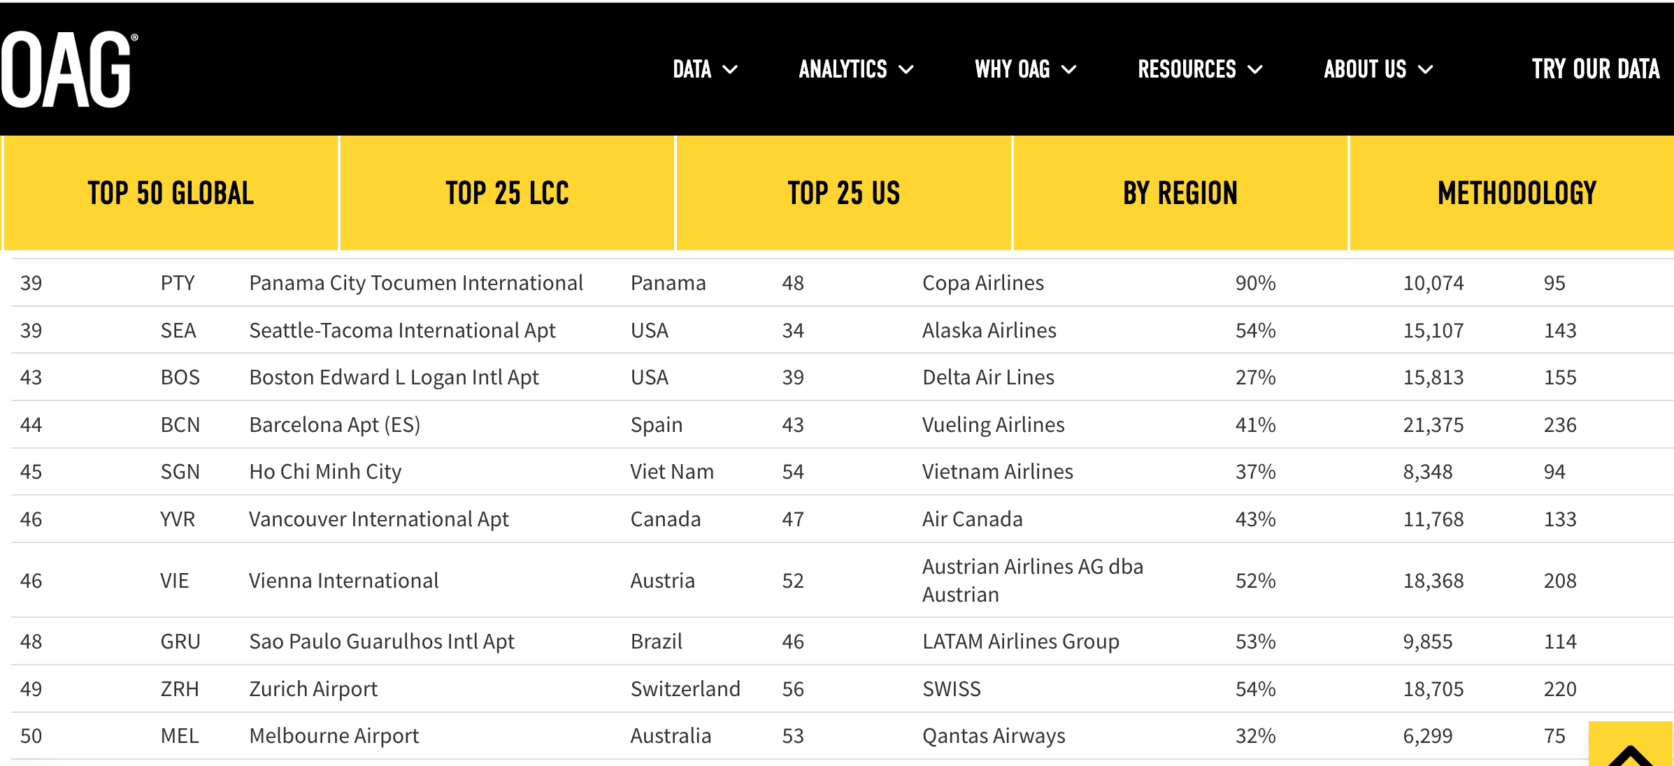1674x766 pixels.
Task: Expand the WHY OAG chevron
Action: tap(1068, 70)
